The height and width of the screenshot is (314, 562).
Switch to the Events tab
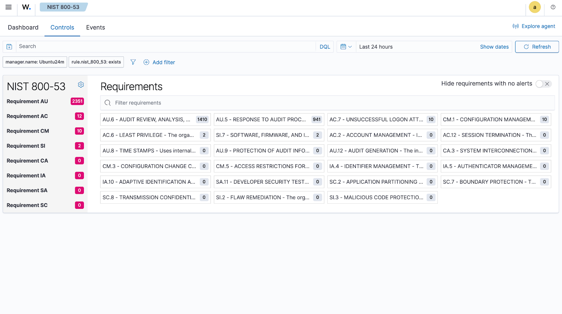coord(96,27)
